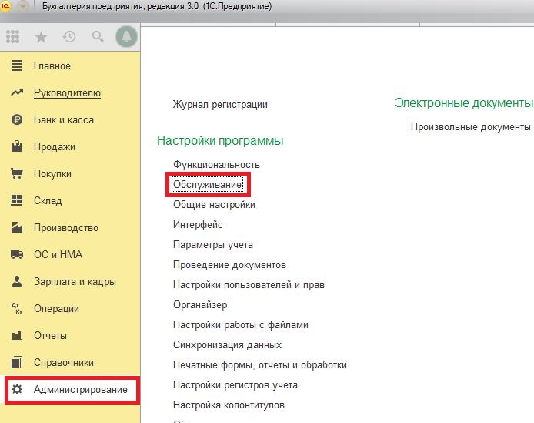The image size is (534, 423).
Task: Open Favorites star icon
Action: point(42,37)
